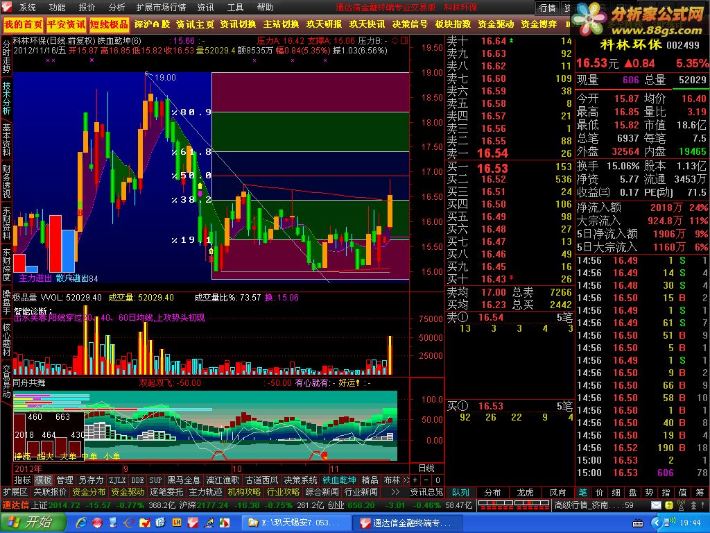Launch Internet Explorer from quick launch
This screenshot has height=533, width=710.
(82, 523)
